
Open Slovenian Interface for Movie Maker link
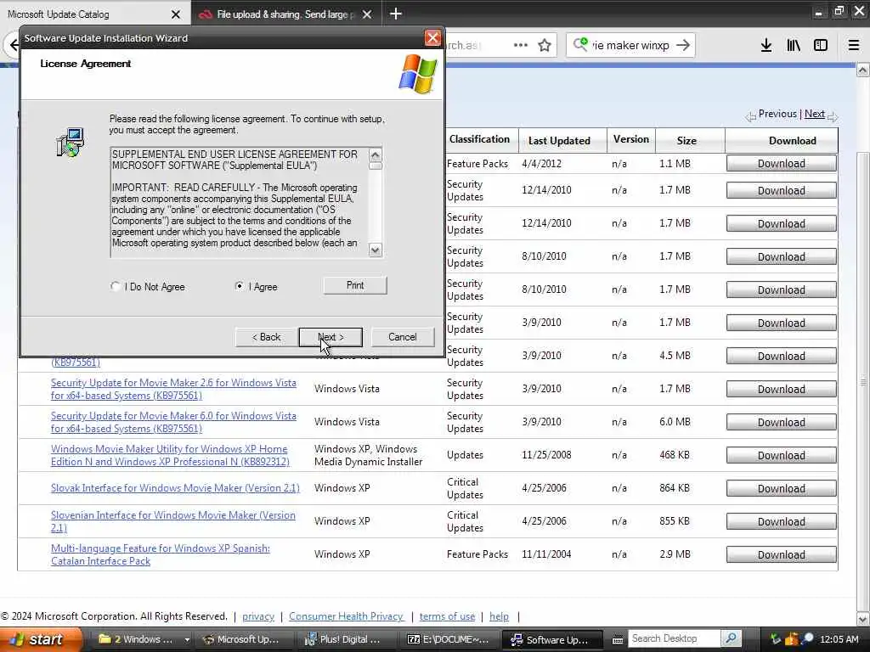point(173,521)
